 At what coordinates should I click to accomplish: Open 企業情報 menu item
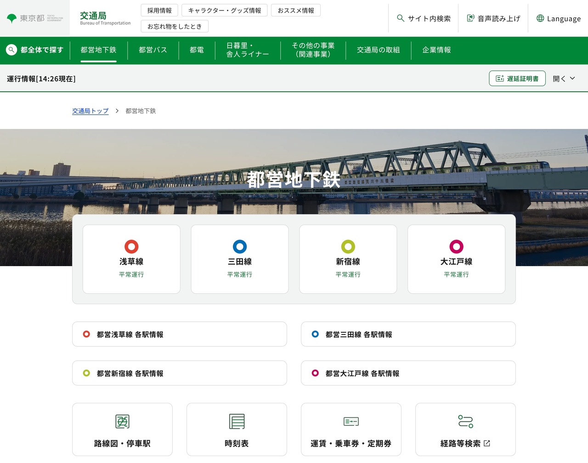[436, 50]
